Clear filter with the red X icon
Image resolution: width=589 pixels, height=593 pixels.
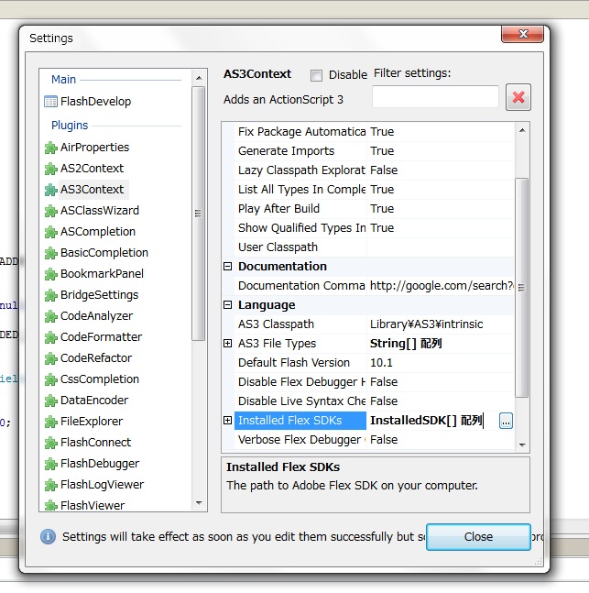(518, 97)
